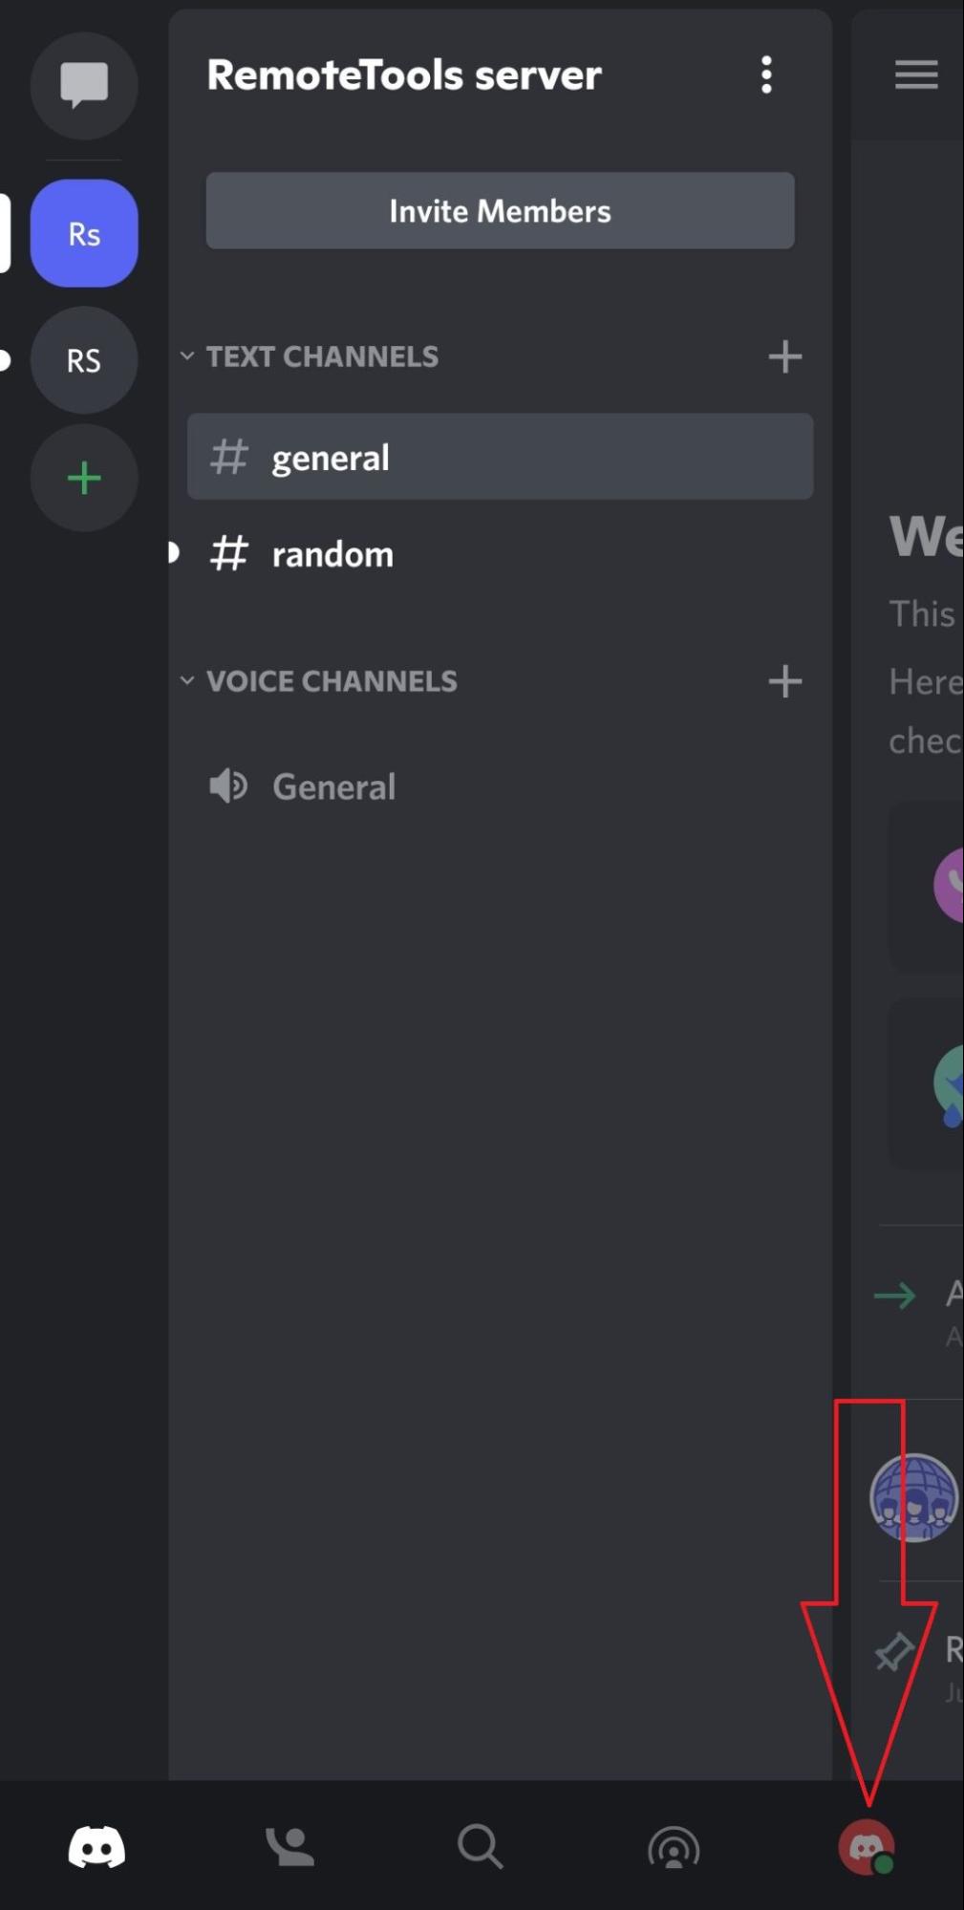Open the Mentions tab
Screen dimensions: 964x1910
674,1848
